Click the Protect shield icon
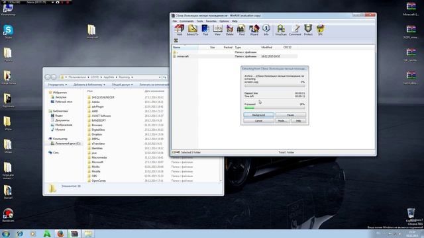424x238 pixels. tap(308, 30)
